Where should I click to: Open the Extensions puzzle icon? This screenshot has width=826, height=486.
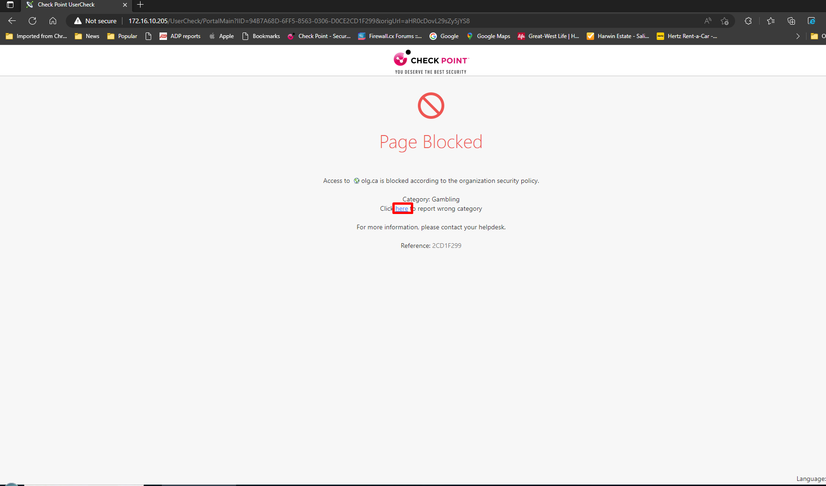tap(748, 21)
